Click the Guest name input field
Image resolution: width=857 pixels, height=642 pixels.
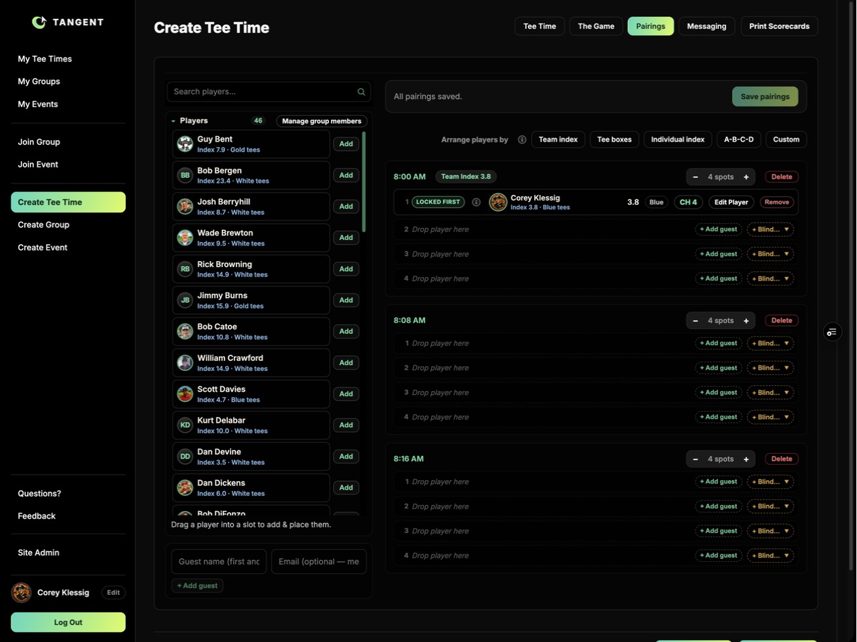tap(219, 562)
